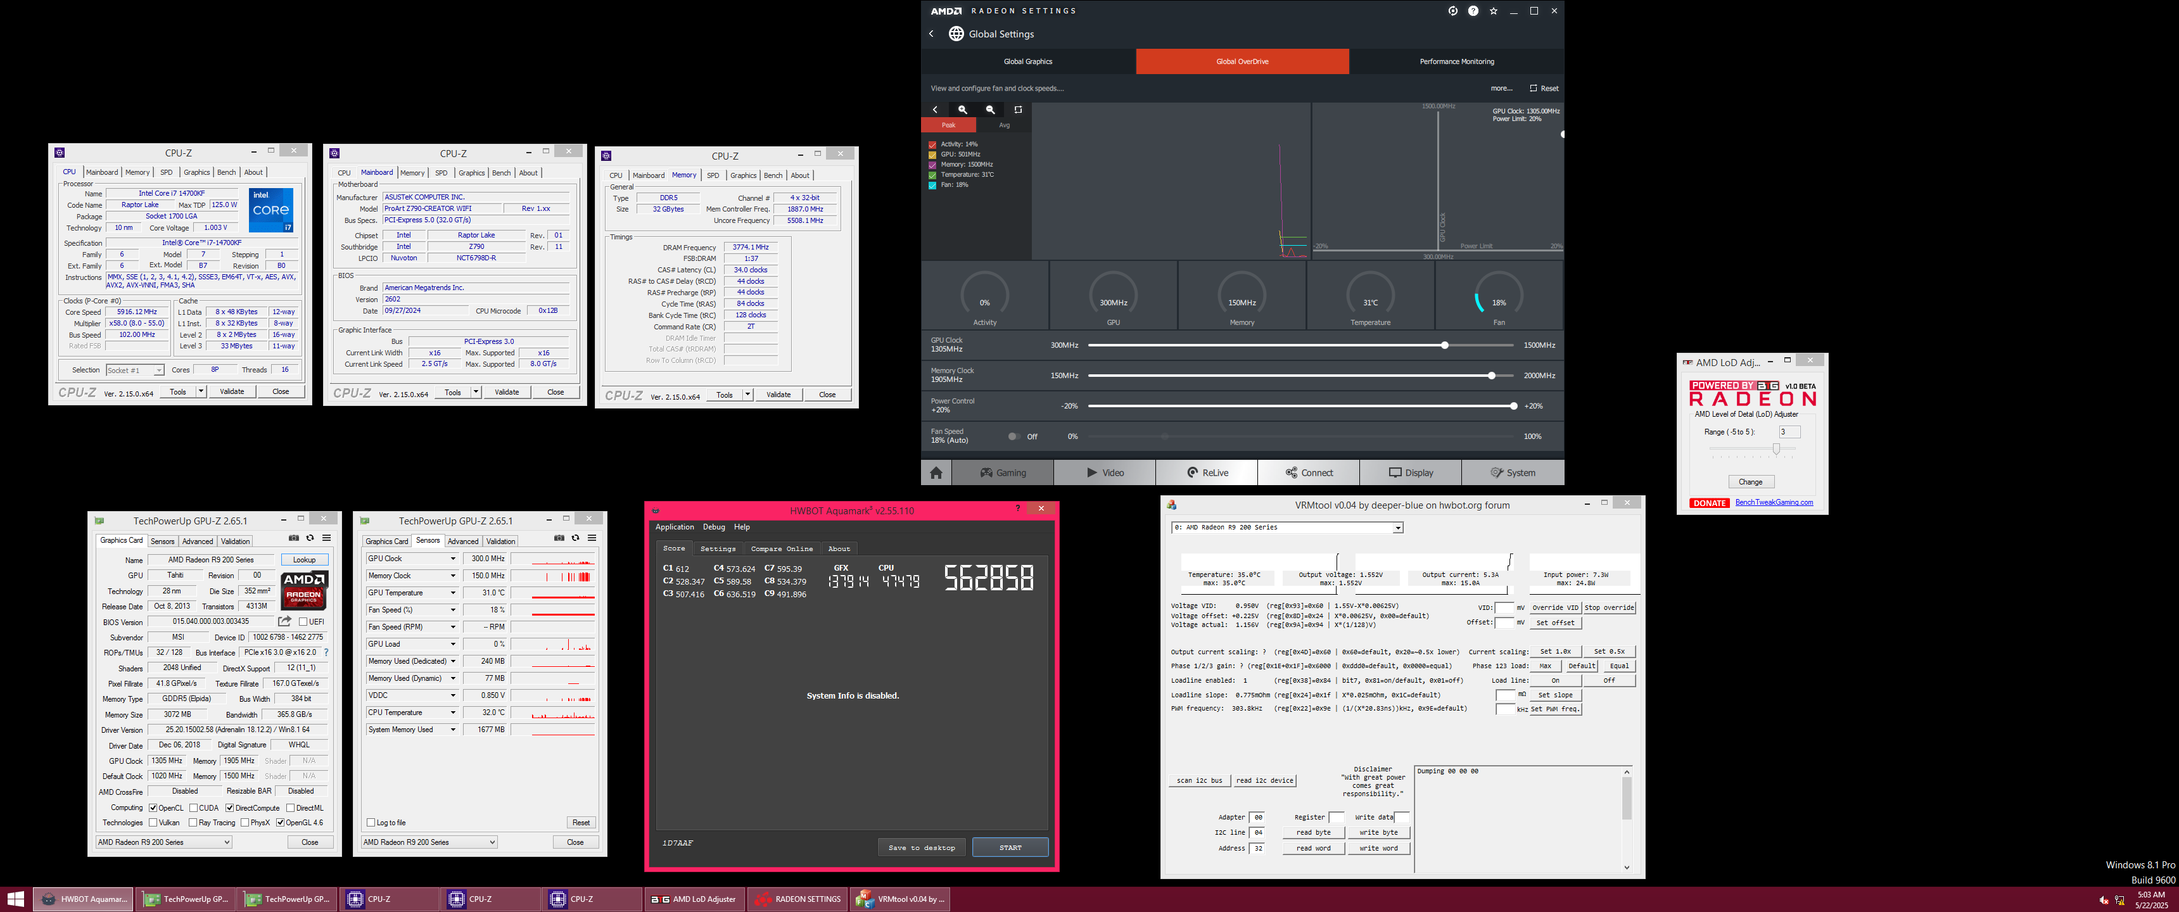This screenshot has height=912, width=2179.
Task: Enable Log to file in GPU-Z Sensors
Action: (371, 822)
